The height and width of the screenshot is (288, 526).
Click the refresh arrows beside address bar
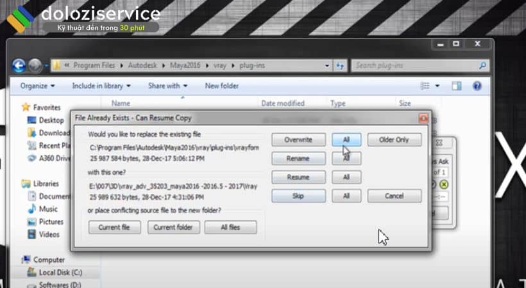(340, 65)
